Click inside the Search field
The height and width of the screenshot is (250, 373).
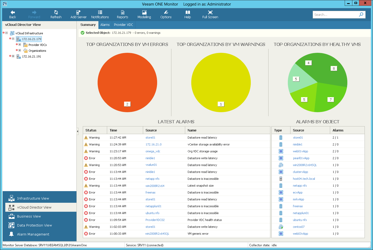coord(335,15)
